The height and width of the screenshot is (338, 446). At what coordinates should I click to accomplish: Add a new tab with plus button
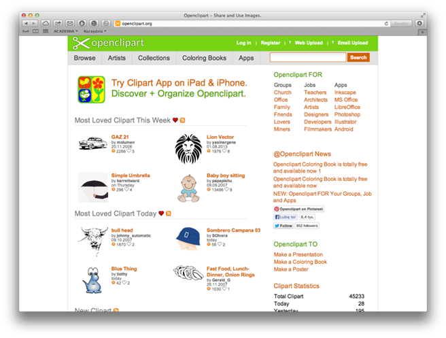422,32
